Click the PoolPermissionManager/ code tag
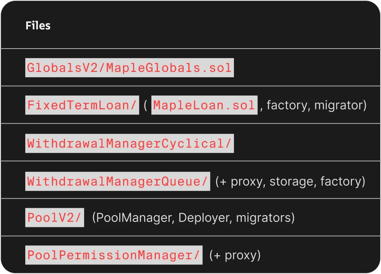This screenshot has width=381, height=274. point(114,255)
